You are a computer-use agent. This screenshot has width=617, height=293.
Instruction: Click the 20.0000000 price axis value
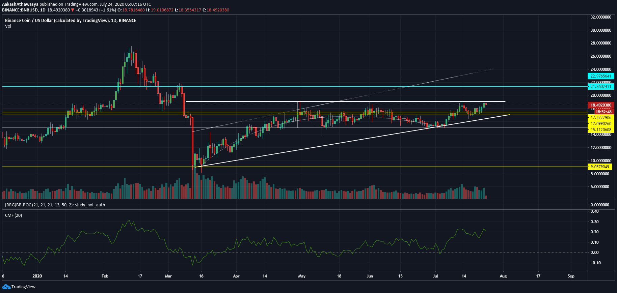click(601, 96)
